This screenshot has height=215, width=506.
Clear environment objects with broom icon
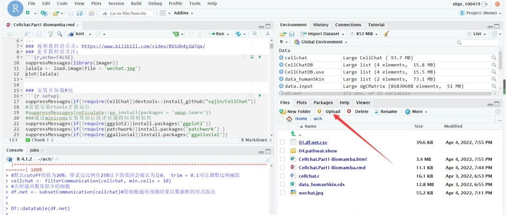[387, 34]
